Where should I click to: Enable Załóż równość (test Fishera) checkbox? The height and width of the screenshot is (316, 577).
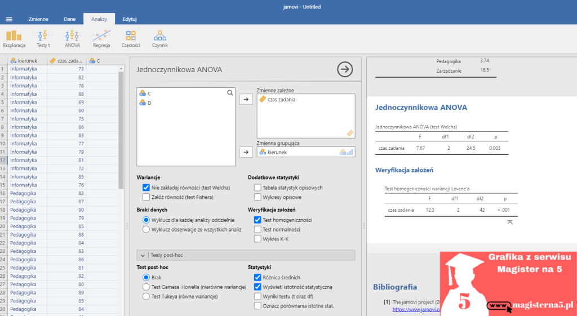click(147, 197)
